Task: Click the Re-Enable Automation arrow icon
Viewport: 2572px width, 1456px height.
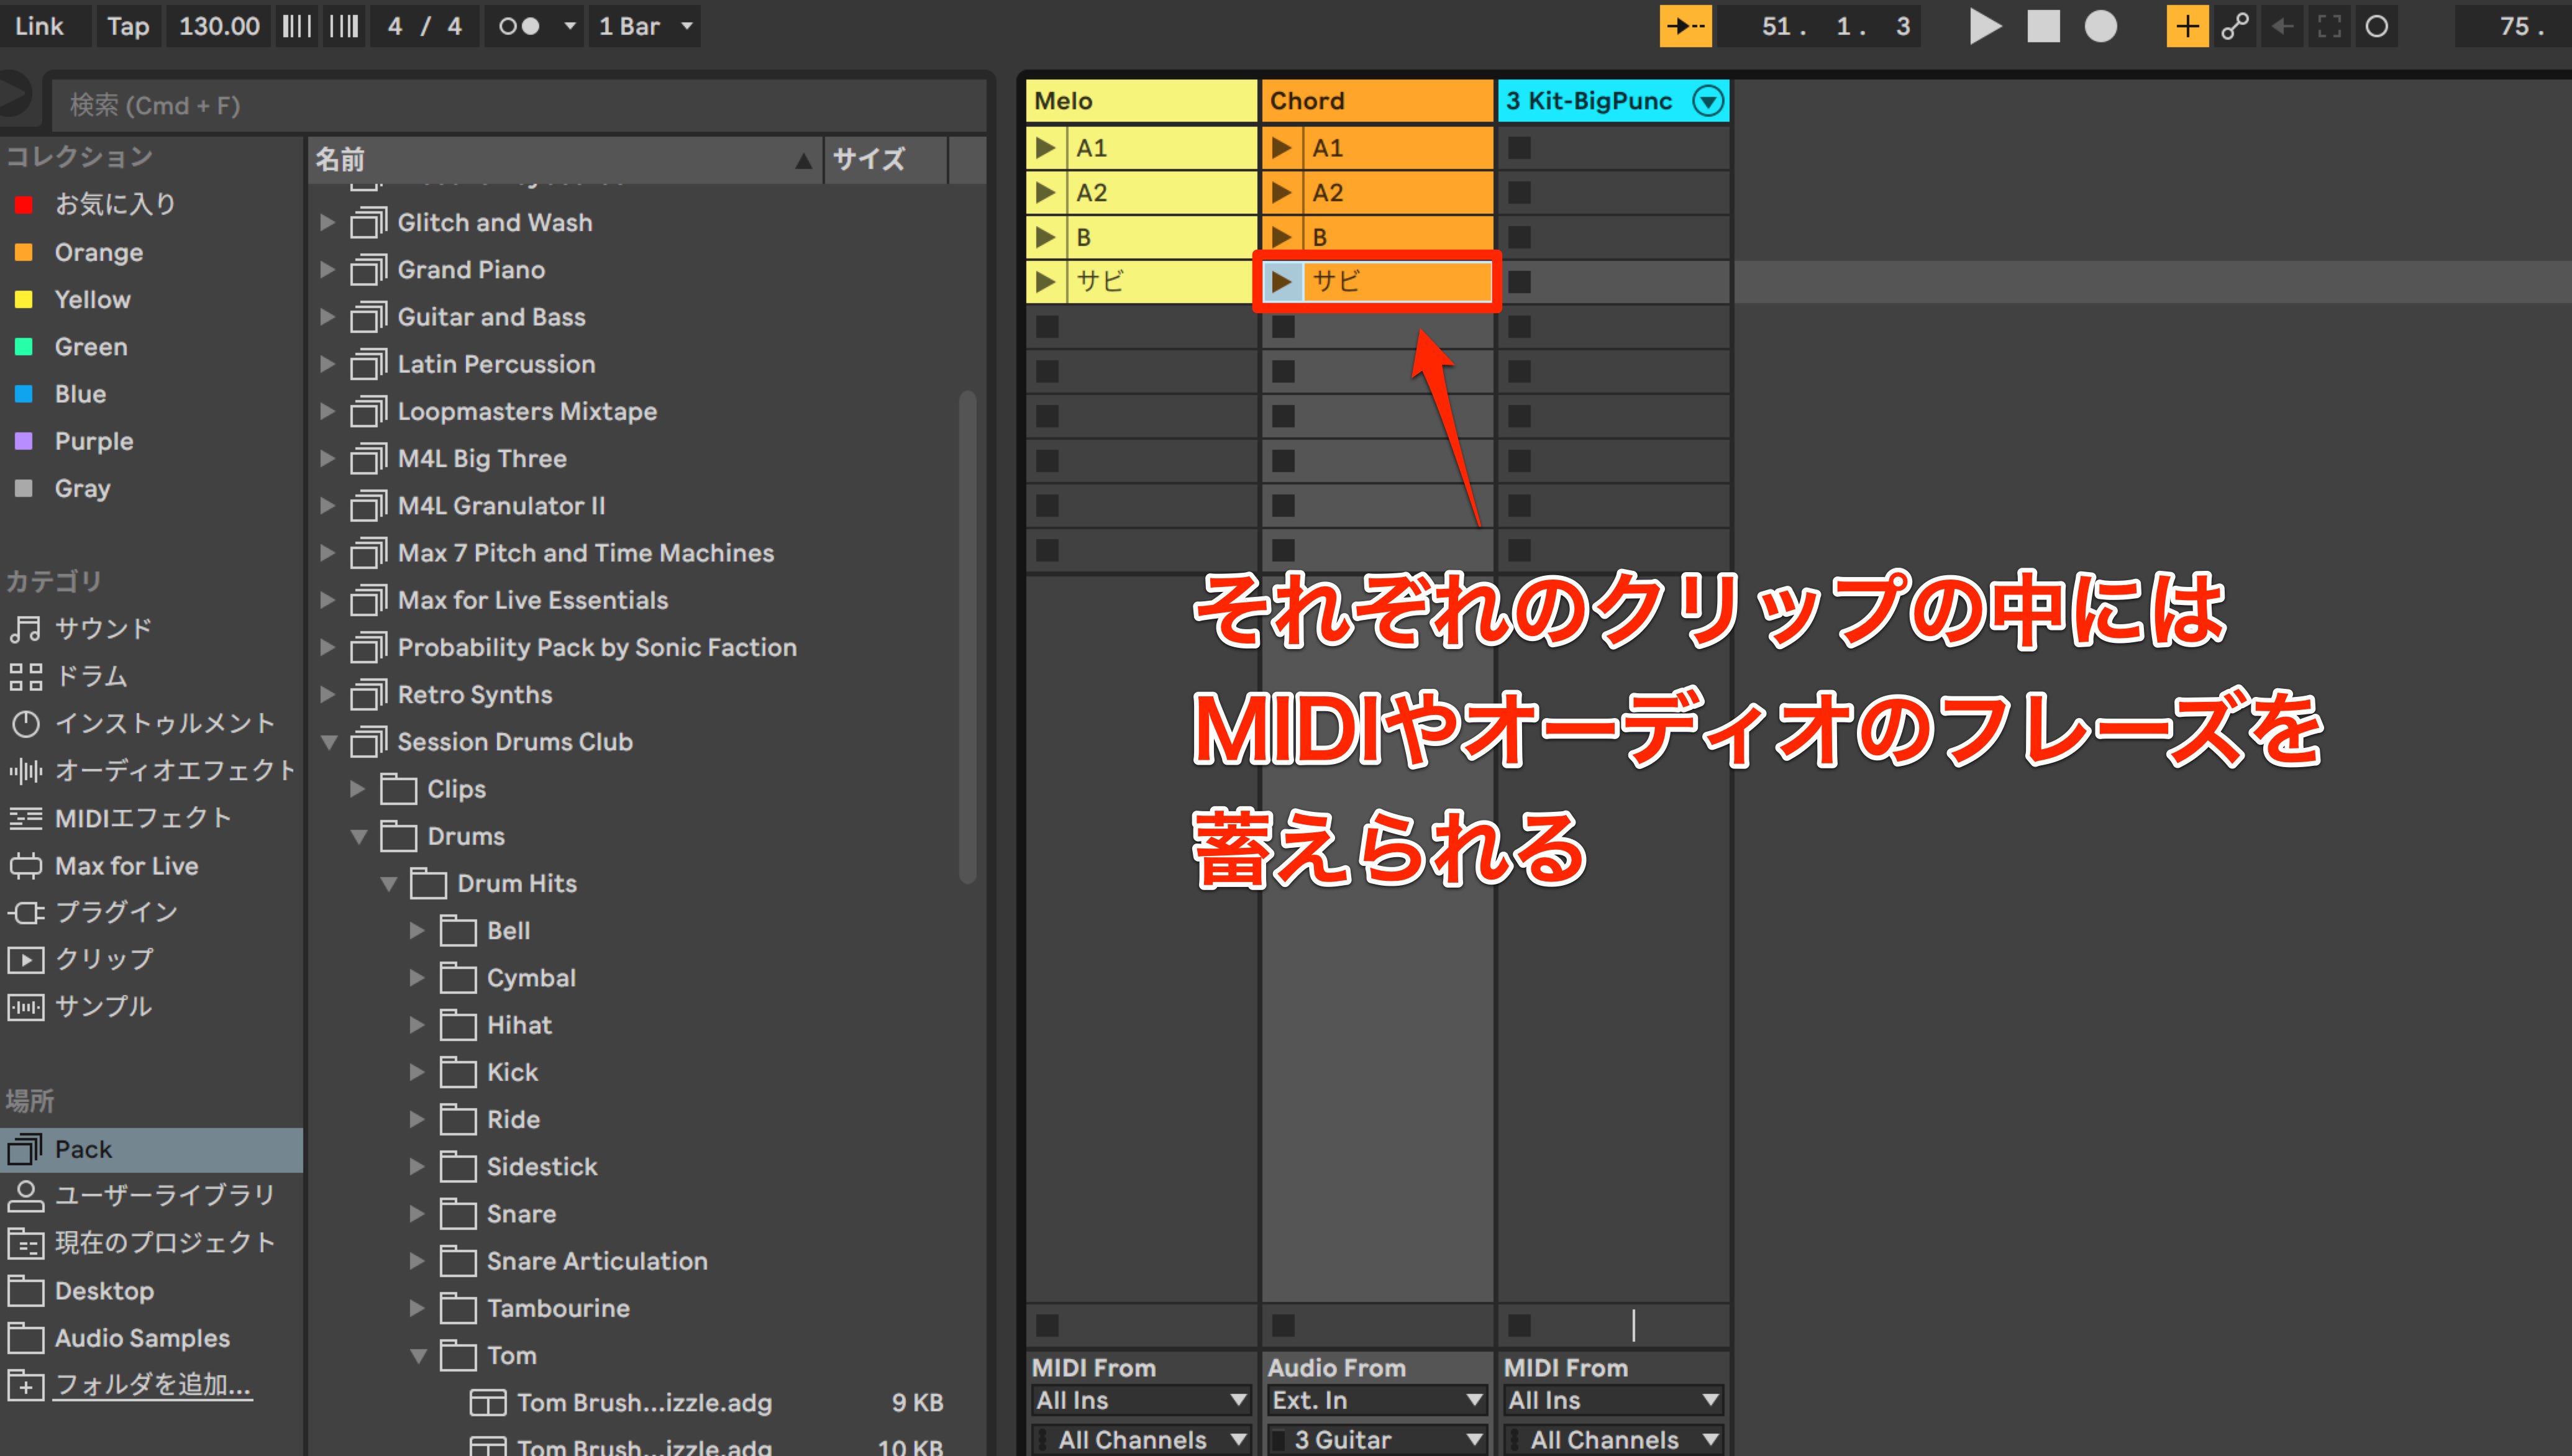Action: (x=2282, y=26)
